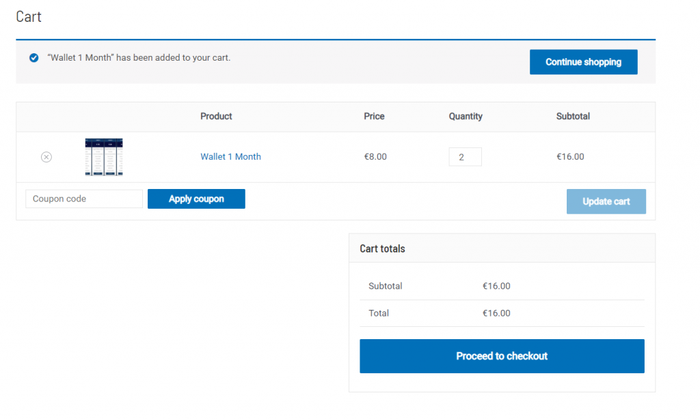
Task: Click the Total label in Cart totals
Action: (x=379, y=313)
